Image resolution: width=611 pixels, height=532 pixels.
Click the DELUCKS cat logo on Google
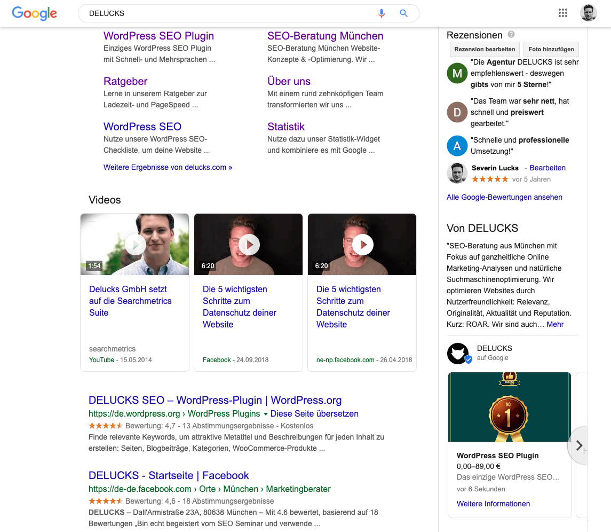pyautogui.click(x=458, y=354)
